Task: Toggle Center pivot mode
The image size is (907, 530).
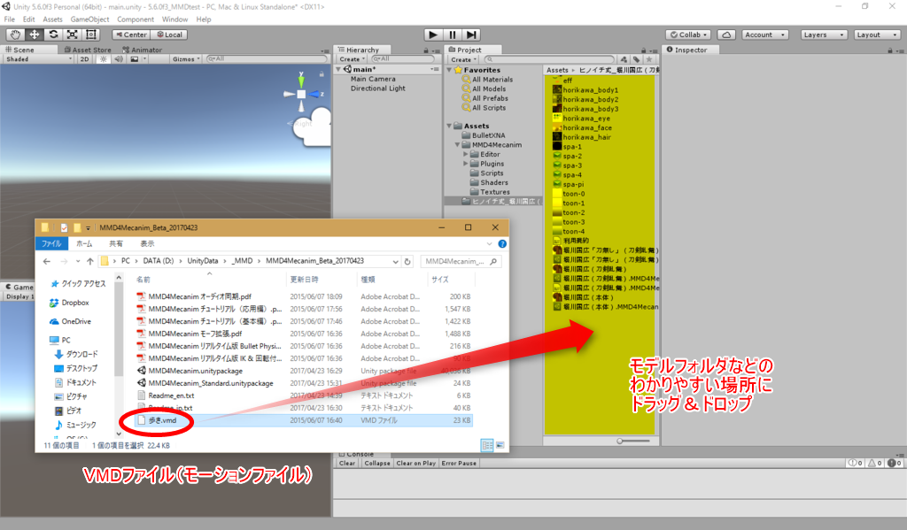Action: pos(131,35)
